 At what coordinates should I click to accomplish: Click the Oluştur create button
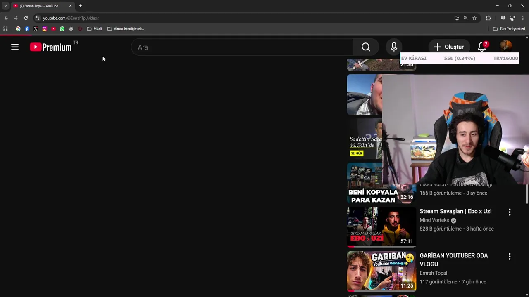click(x=448, y=47)
